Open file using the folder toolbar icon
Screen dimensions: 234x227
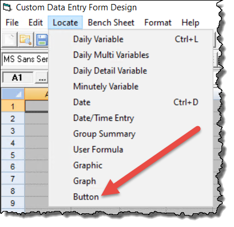26,40
